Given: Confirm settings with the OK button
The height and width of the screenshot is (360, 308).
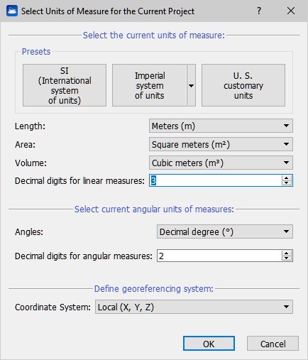Looking at the screenshot, I should click(x=209, y=344).
